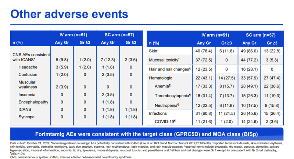Click the "Other adverse events" slide title
Screen dimensions: 294x159
tap(69, 14)
